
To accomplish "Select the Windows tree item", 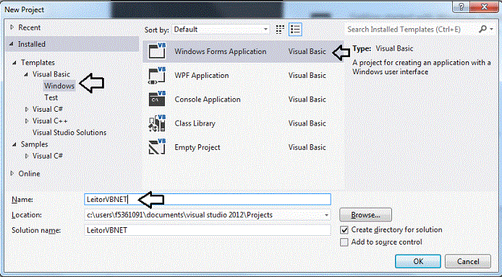I will (59, 86).
